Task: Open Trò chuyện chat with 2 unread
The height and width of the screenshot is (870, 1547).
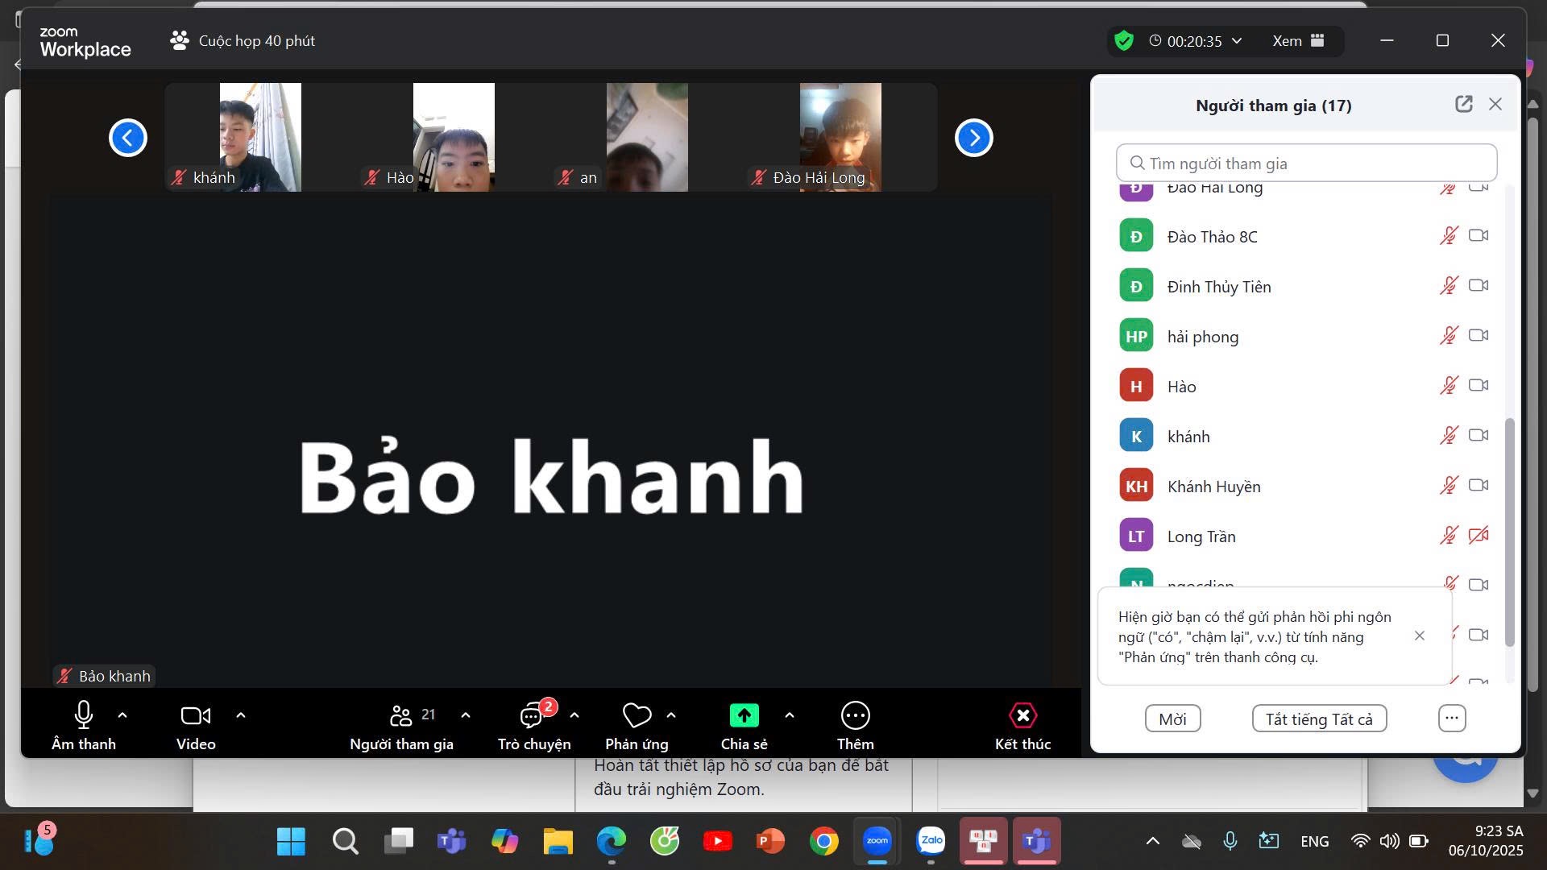Action: [533, 715]
